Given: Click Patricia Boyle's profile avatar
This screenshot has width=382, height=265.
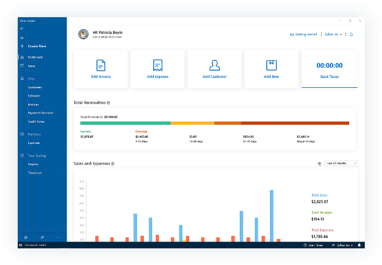Looking at the screenshot, I should click(x=83, y=34).
